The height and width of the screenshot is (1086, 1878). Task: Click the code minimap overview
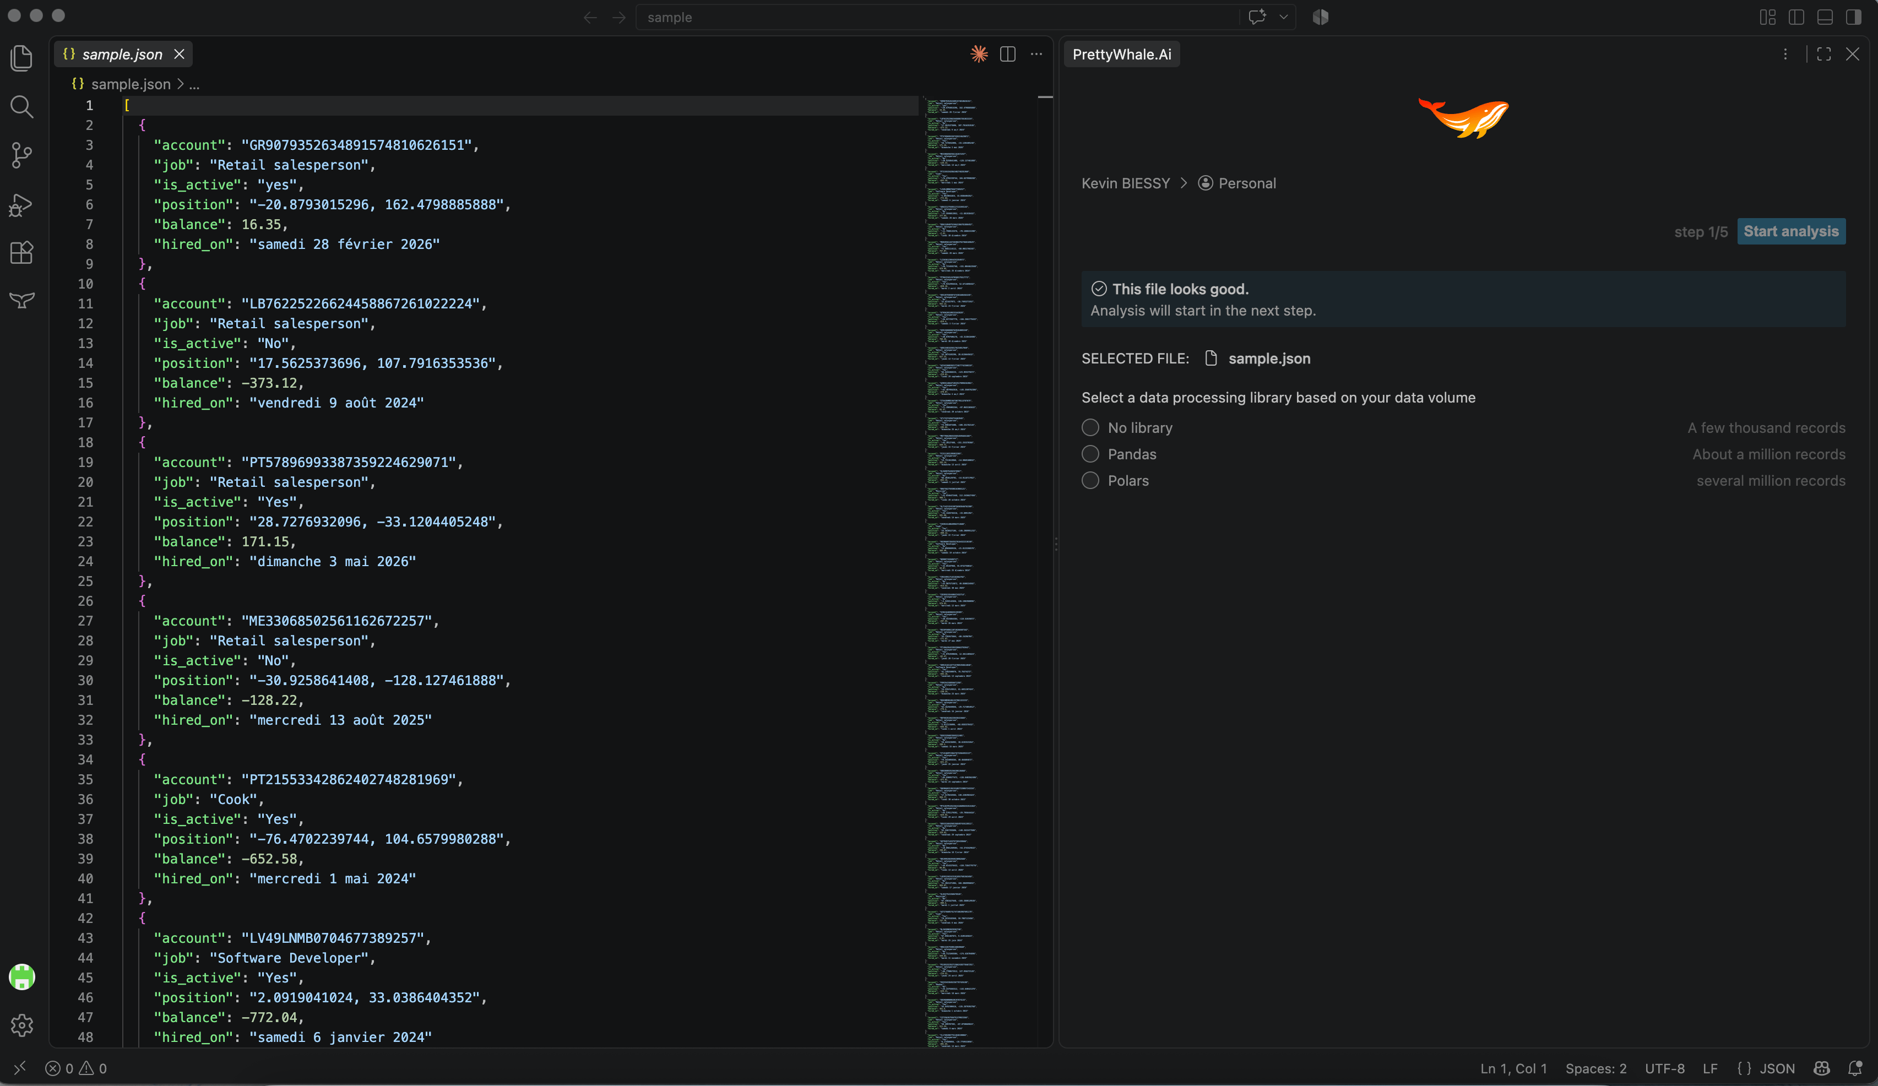click(952, 571)
